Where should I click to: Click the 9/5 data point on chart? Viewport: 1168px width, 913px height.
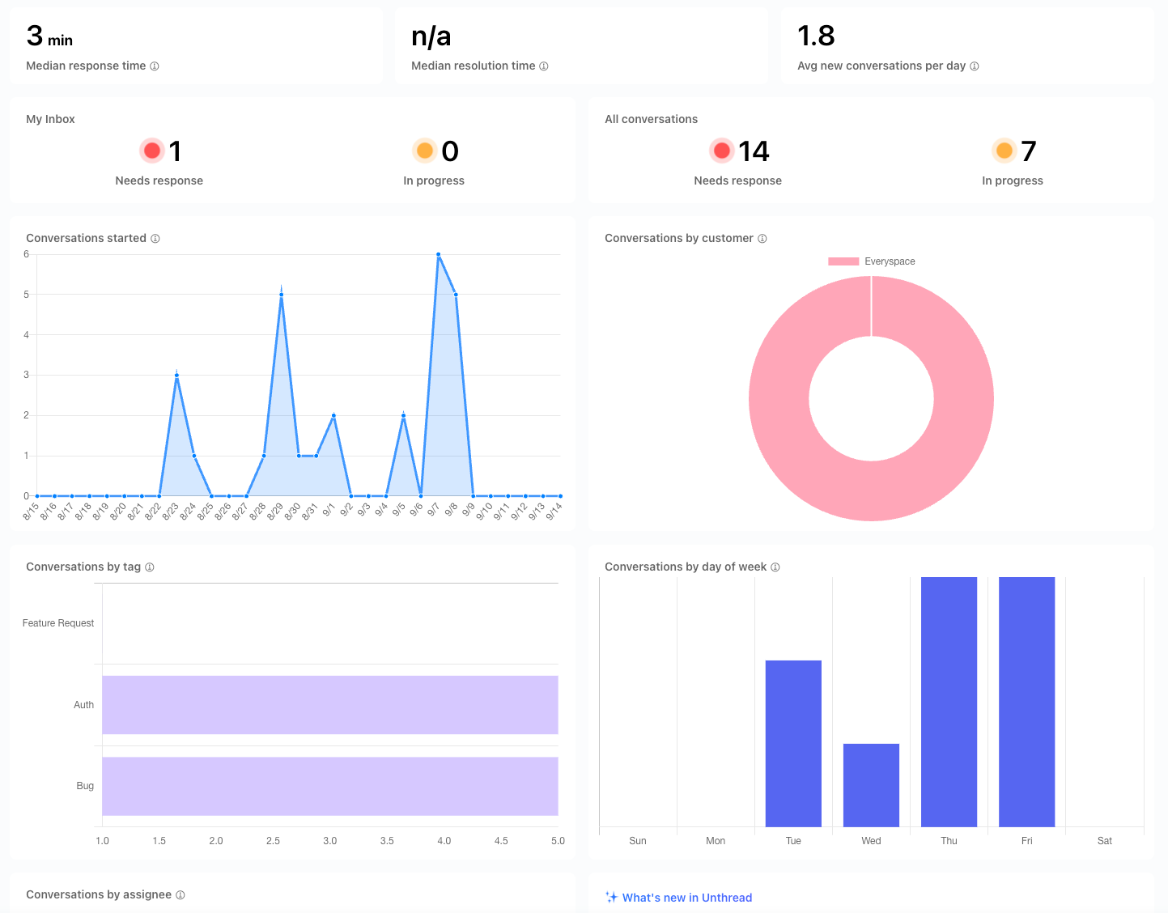403,415
